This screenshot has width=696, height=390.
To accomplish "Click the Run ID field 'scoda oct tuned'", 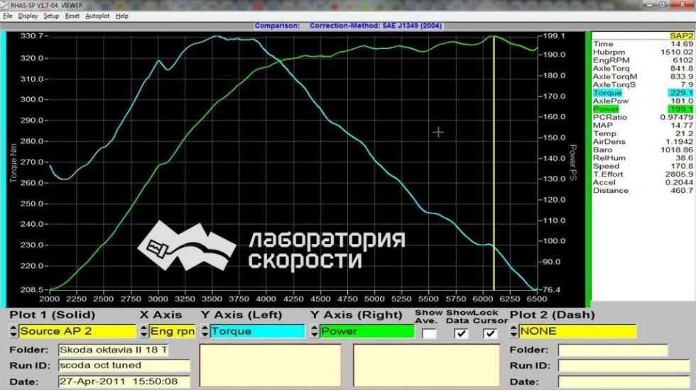I will (x=124, y=365).
